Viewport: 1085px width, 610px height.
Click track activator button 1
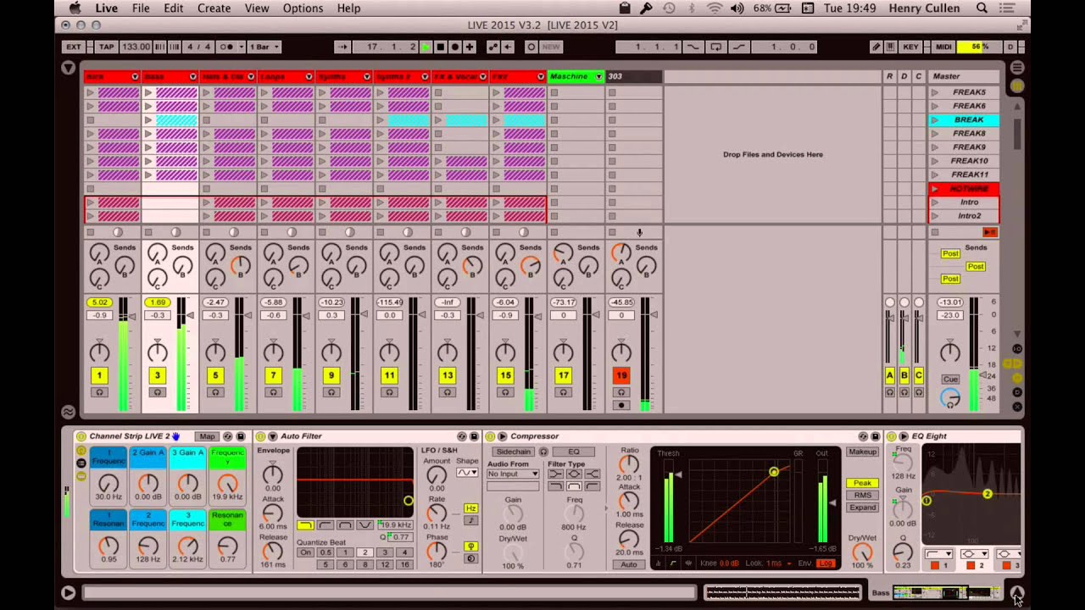pyautogui.click(x=99, y=375)
